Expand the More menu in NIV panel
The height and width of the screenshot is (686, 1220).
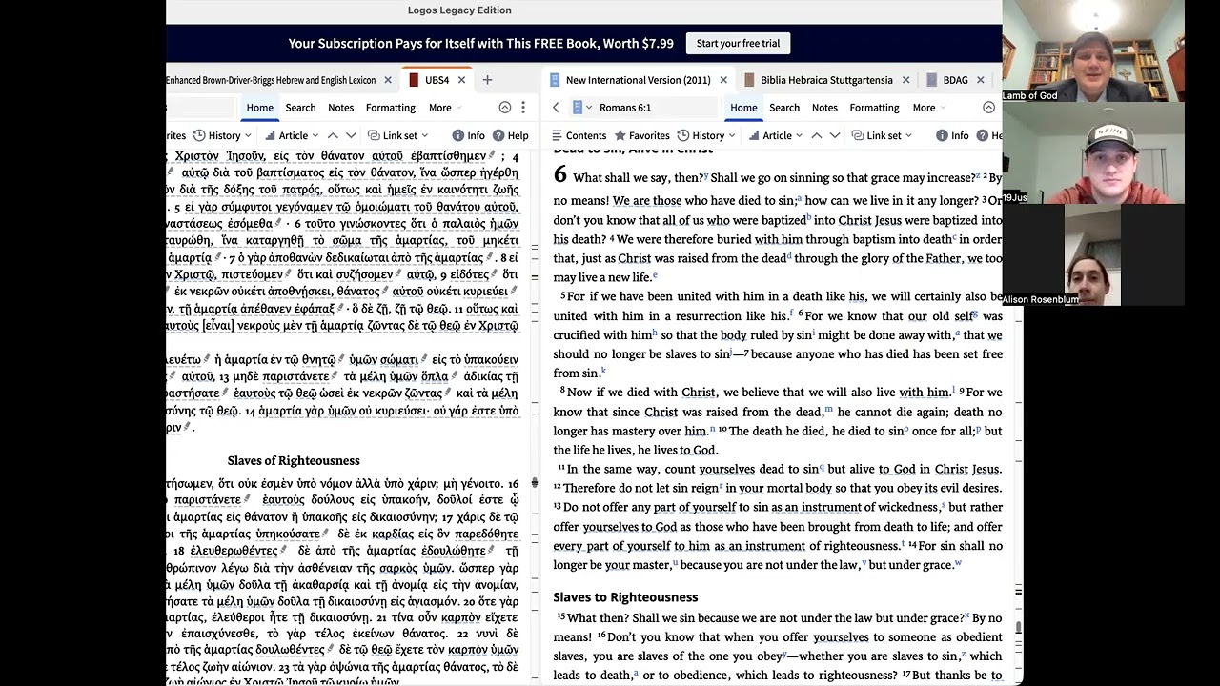tap(930, 108)
